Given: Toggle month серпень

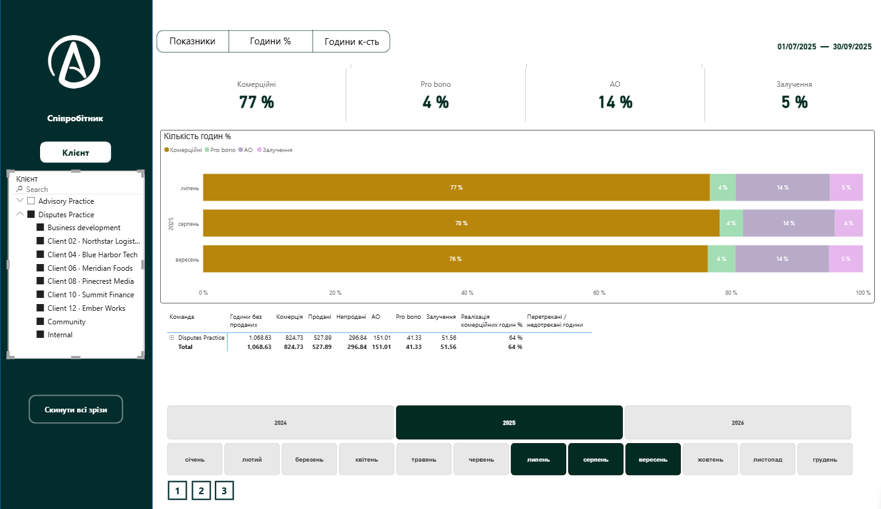Looking at the screenshot, I should tap(596, 459).
